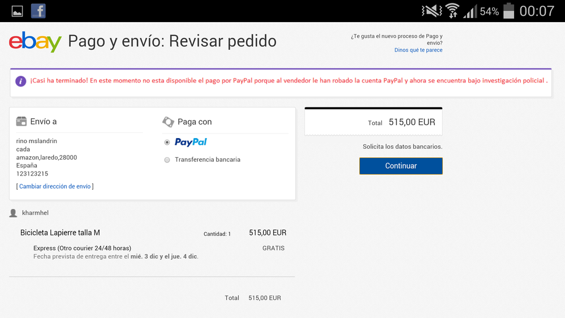565x318 pixels.
Task: Click the eBay logo
Action: (x=35, y=42)
